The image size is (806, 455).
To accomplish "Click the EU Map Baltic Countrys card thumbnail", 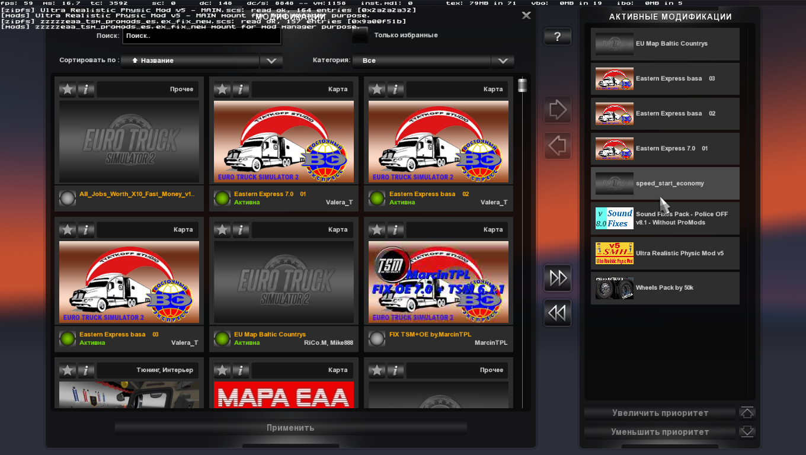I will (284, 282).
